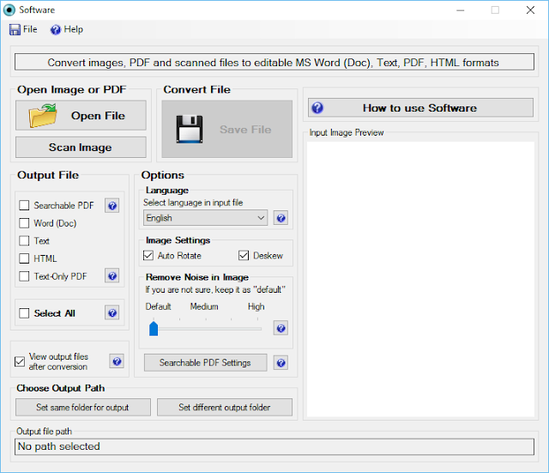Click help icon beside the noise slider
The width and height of the screenshot is (549, 473).
click(x=281, y=328)
